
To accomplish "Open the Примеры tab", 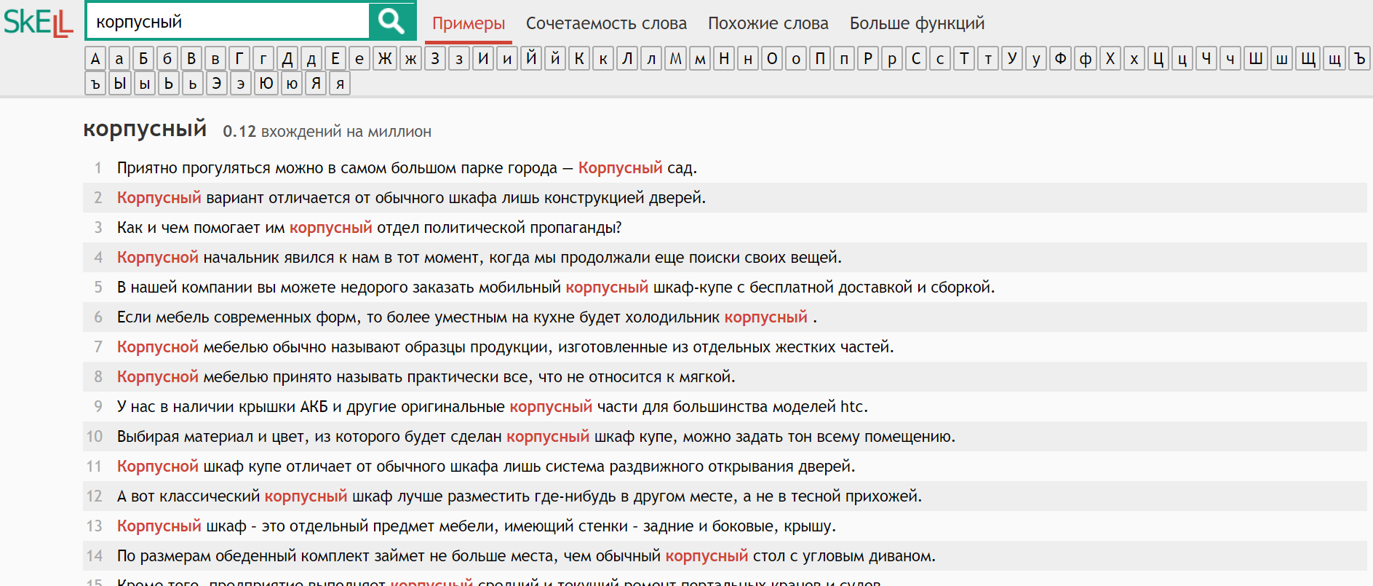I will pos(469,23).
